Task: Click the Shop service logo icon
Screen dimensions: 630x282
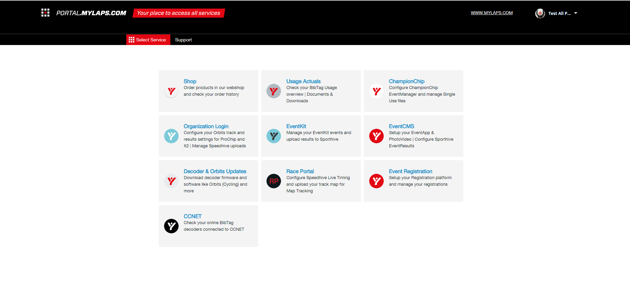Action: (171, 91)
